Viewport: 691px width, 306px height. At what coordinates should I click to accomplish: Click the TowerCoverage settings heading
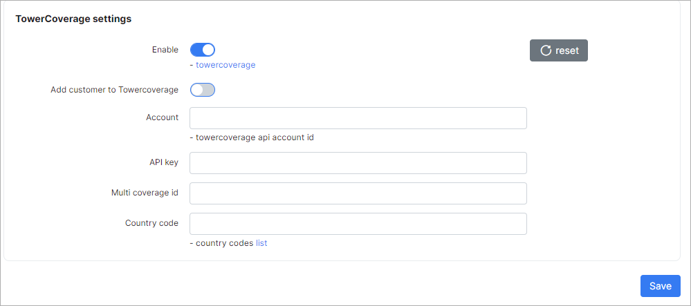(x=73, y=19)
